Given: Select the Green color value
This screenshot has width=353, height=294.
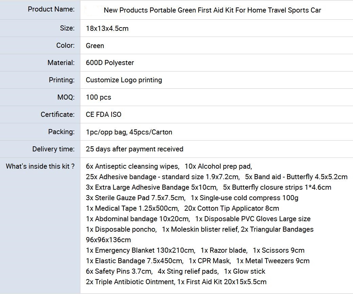Looking at the screenshot, I should (x=95, y=46).
